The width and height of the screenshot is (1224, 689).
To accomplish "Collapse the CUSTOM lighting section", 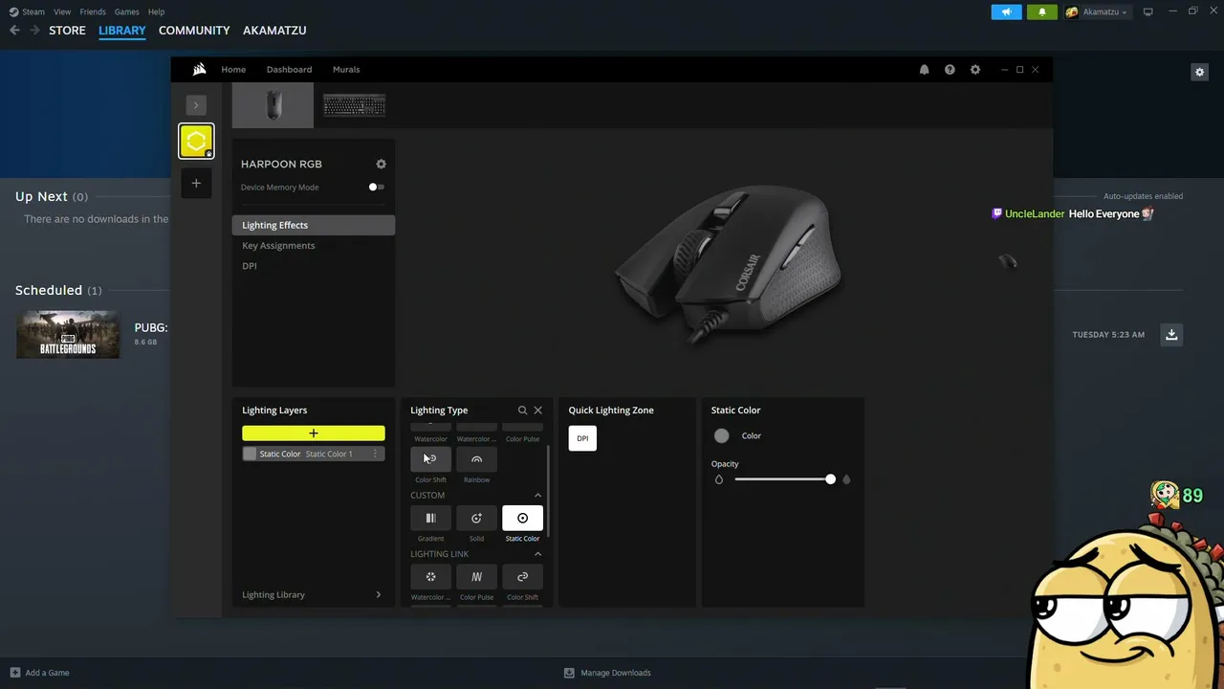I will click(537, 496).
